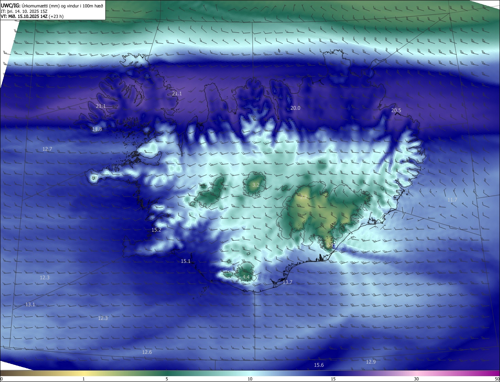Click the 11.8 value label on the map
500x382 pixels.
(97, 129)
